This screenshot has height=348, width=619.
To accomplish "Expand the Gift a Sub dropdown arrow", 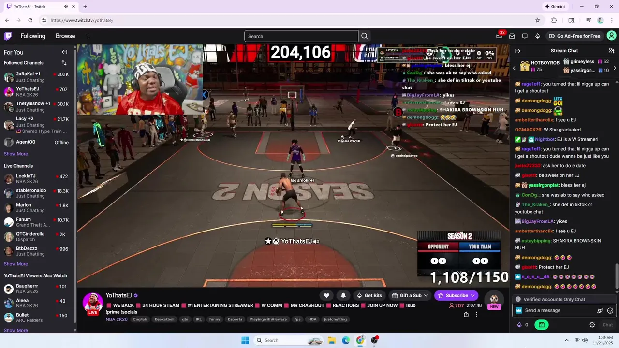I will (427, 295).
